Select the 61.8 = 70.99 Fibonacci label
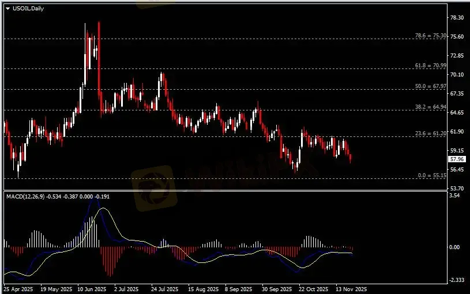Viewport: 470px width, 294px height. 430,66
